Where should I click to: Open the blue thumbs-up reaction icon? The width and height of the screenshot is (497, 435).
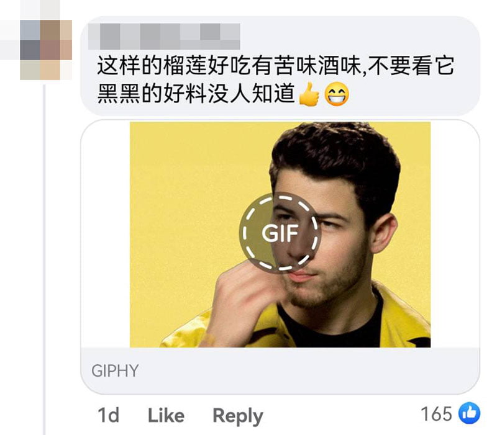click(x=470, y=413)
